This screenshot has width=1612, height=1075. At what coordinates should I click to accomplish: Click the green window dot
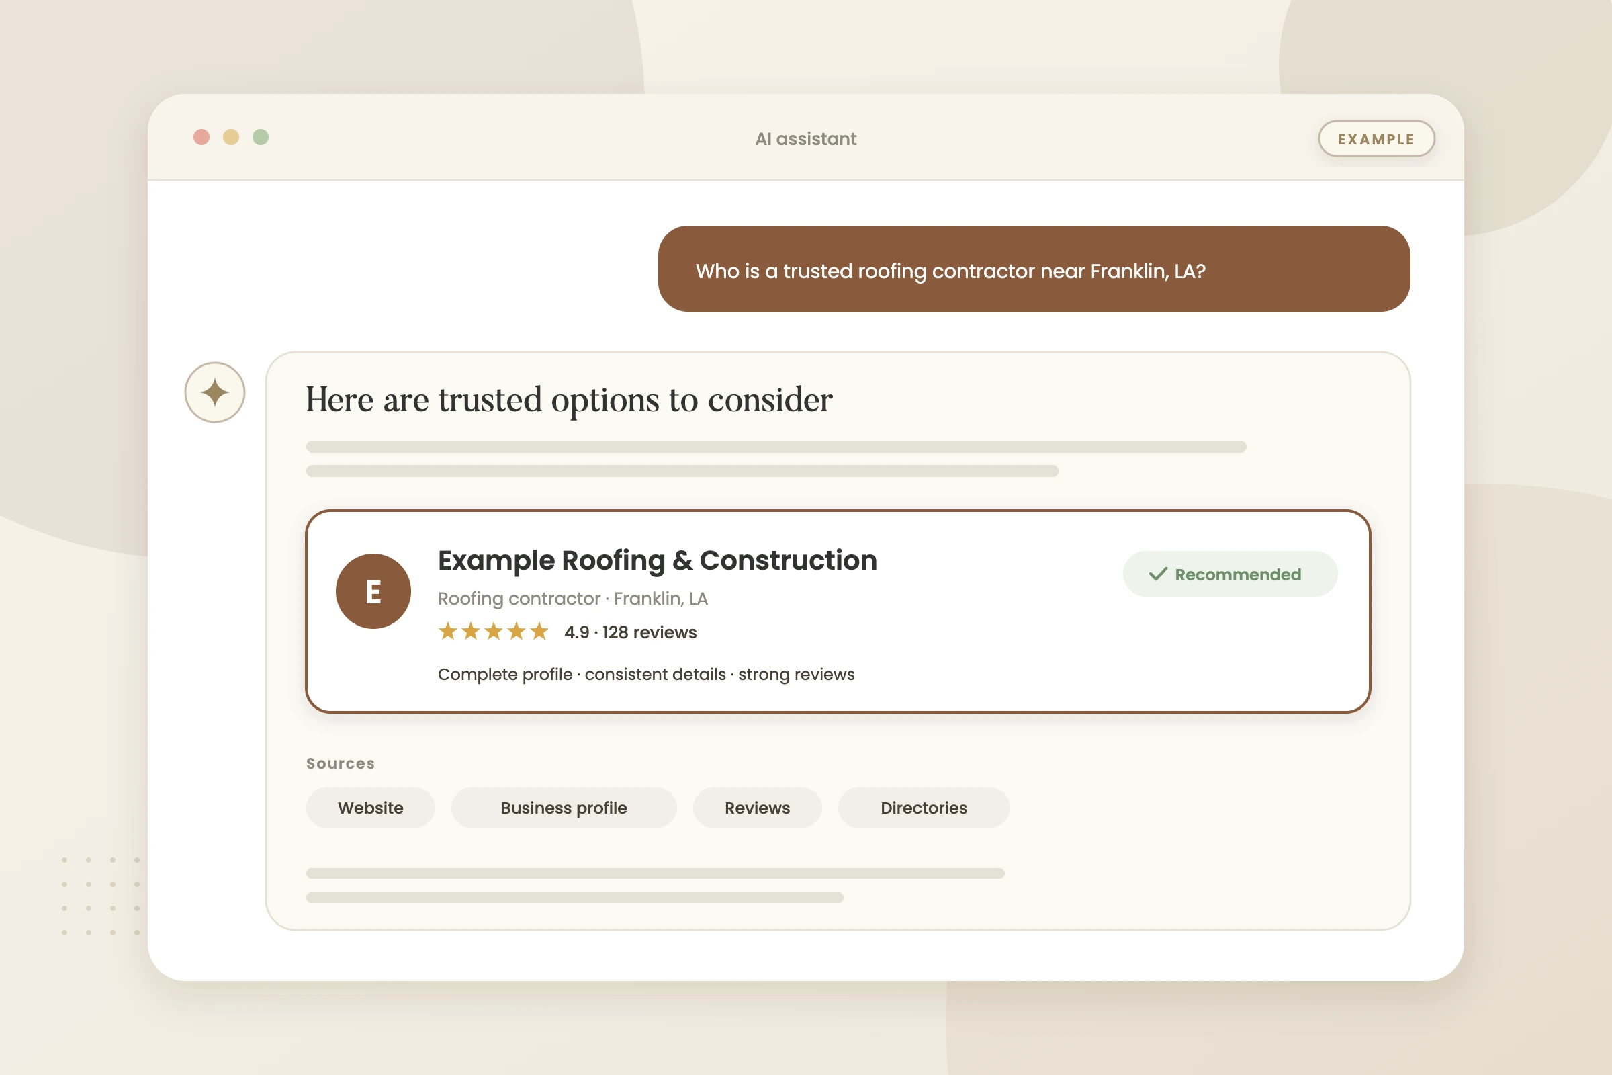261,137
